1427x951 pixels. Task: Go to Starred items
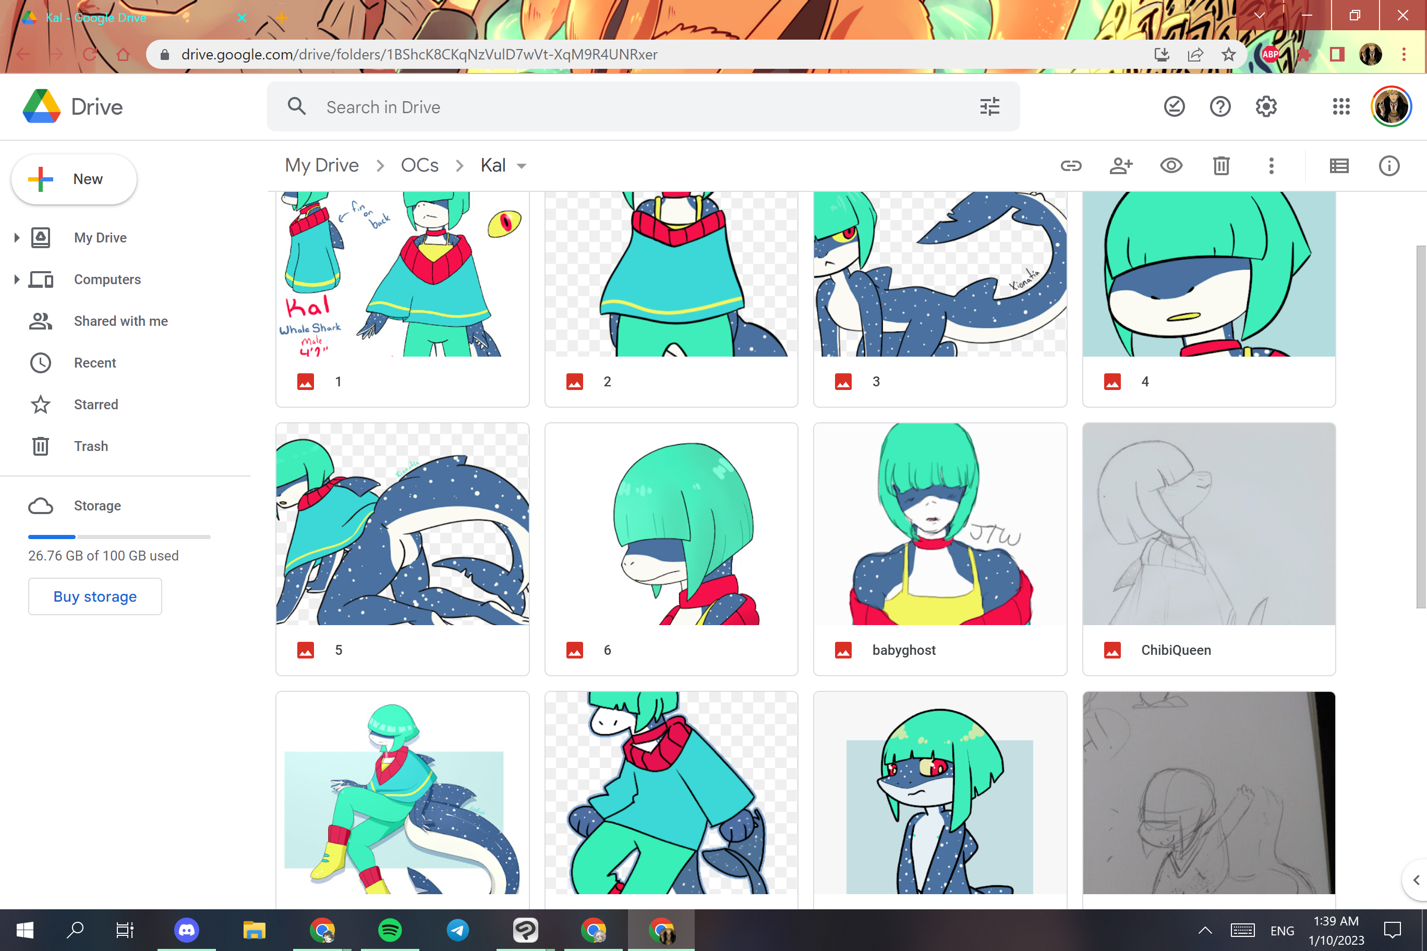[x=95, y=405]
